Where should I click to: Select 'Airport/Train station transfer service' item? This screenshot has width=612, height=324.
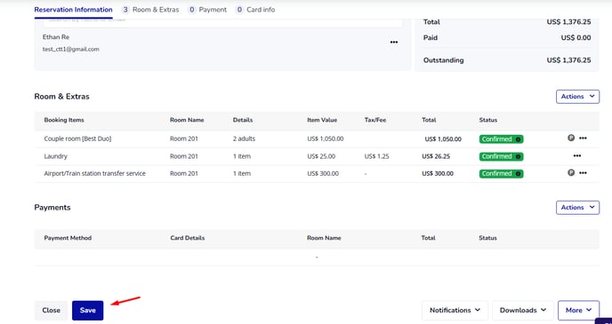[x=95, y=173]
